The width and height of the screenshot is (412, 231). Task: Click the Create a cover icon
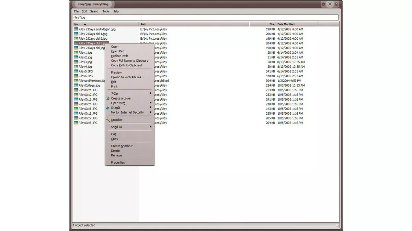tap(107, 98)
